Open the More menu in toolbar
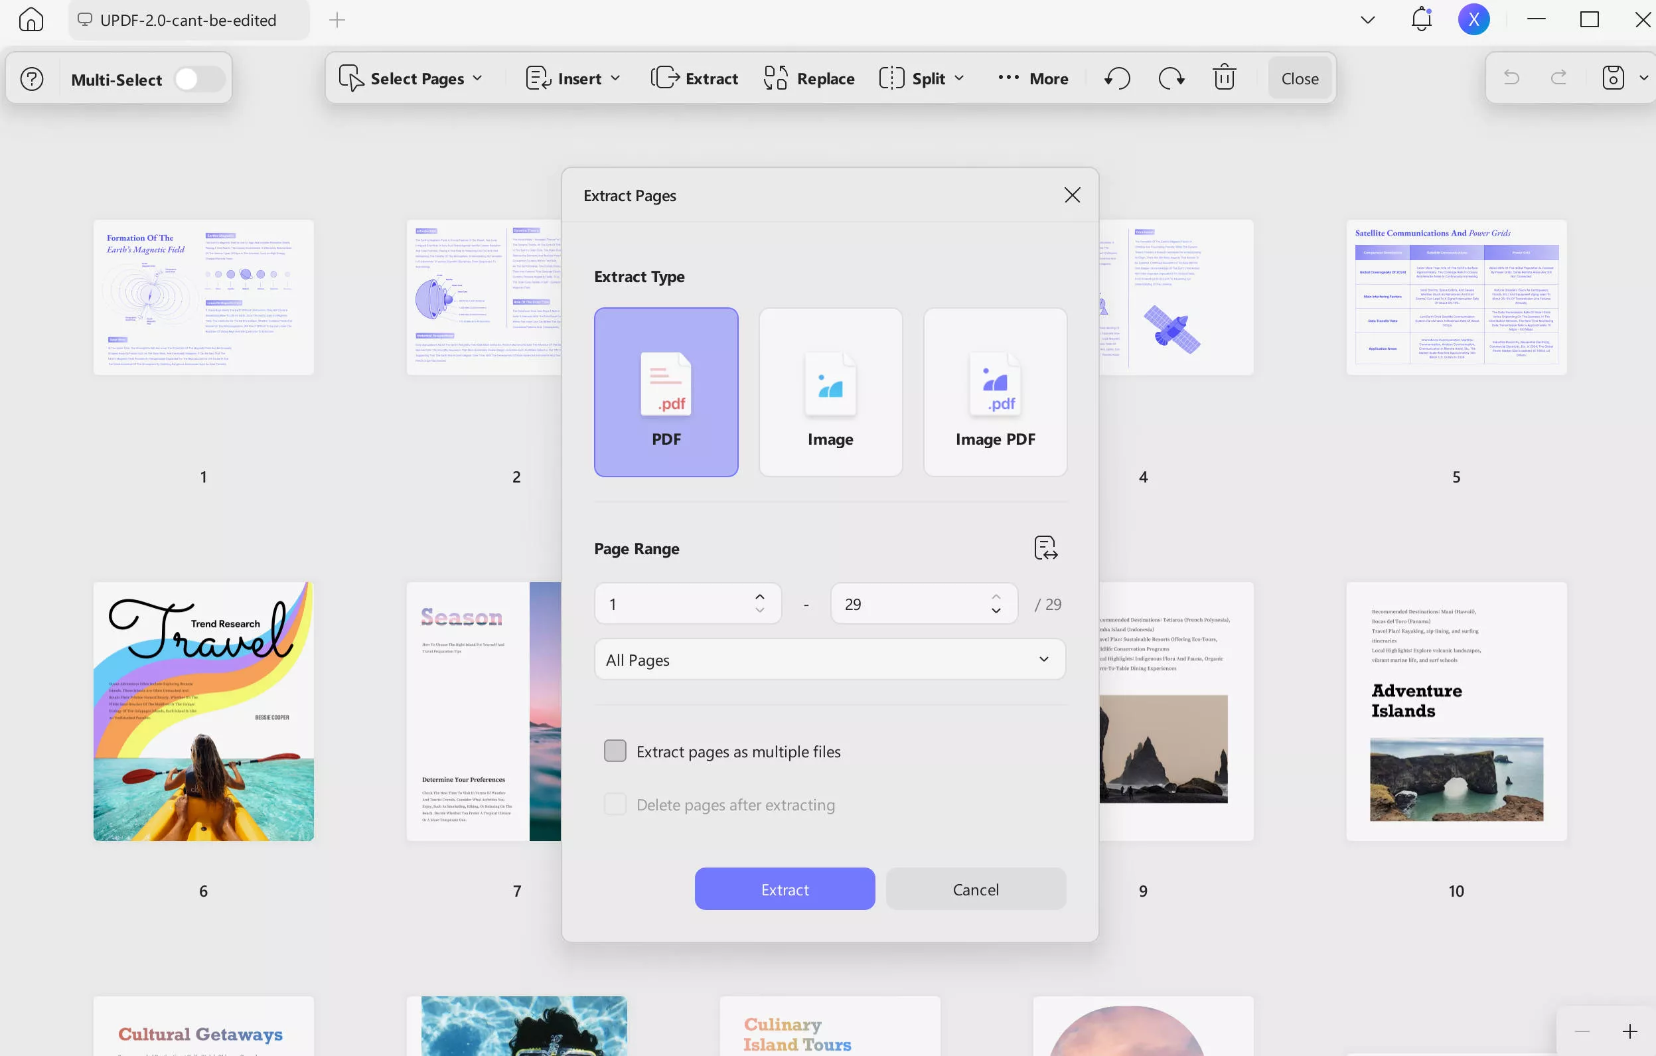1656x1056 pixels. 1032,78
